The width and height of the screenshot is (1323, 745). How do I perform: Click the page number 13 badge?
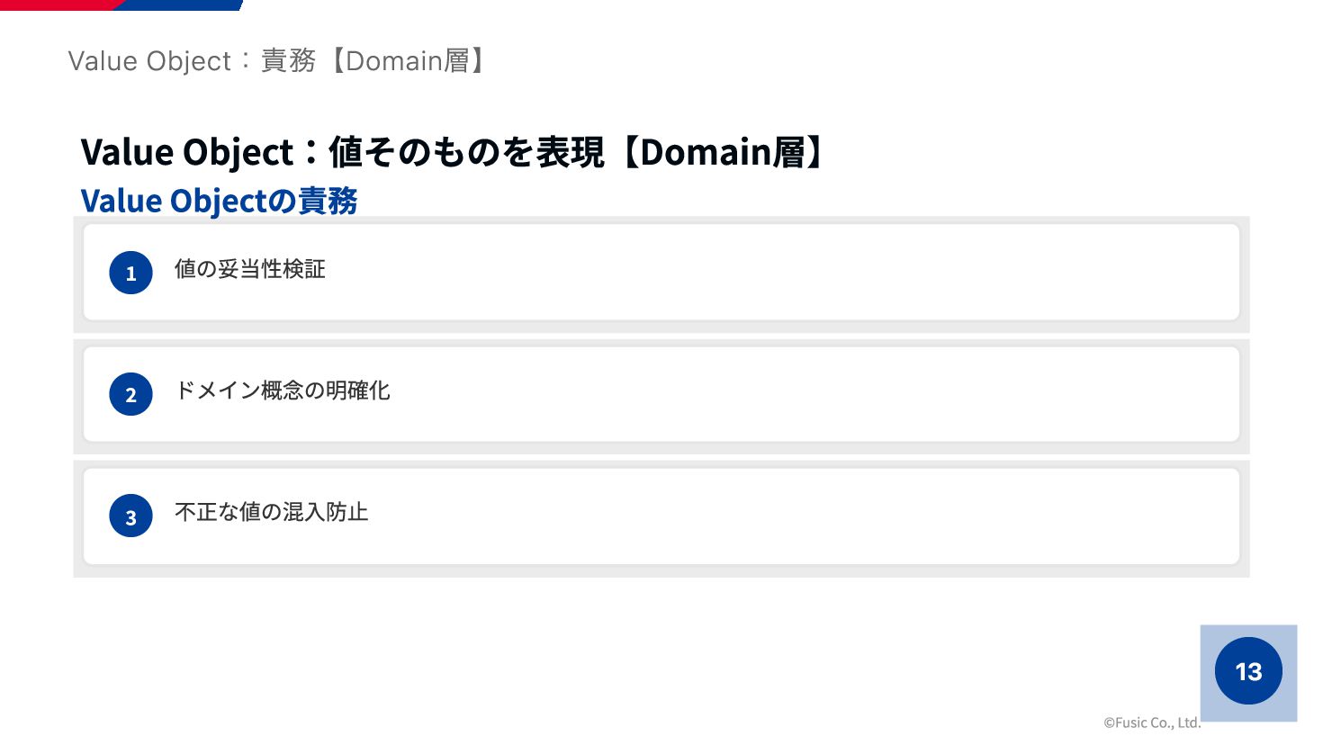tap(1248, 671)
